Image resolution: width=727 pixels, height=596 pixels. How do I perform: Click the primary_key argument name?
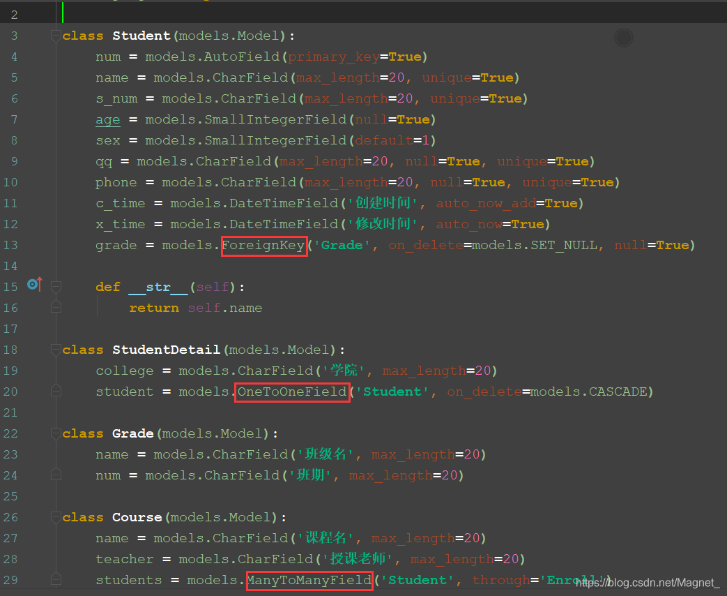[x=333, y=57]
